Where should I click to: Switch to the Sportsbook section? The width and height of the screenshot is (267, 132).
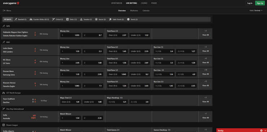tap(117, 3)
